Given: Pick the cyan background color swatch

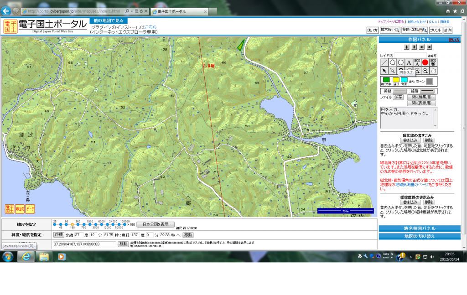Looking at the screenshot, I should click(x=404, y=80).
